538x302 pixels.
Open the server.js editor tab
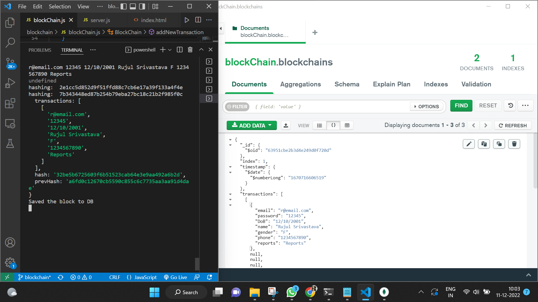pyautogui.click(x=100, y=20)
